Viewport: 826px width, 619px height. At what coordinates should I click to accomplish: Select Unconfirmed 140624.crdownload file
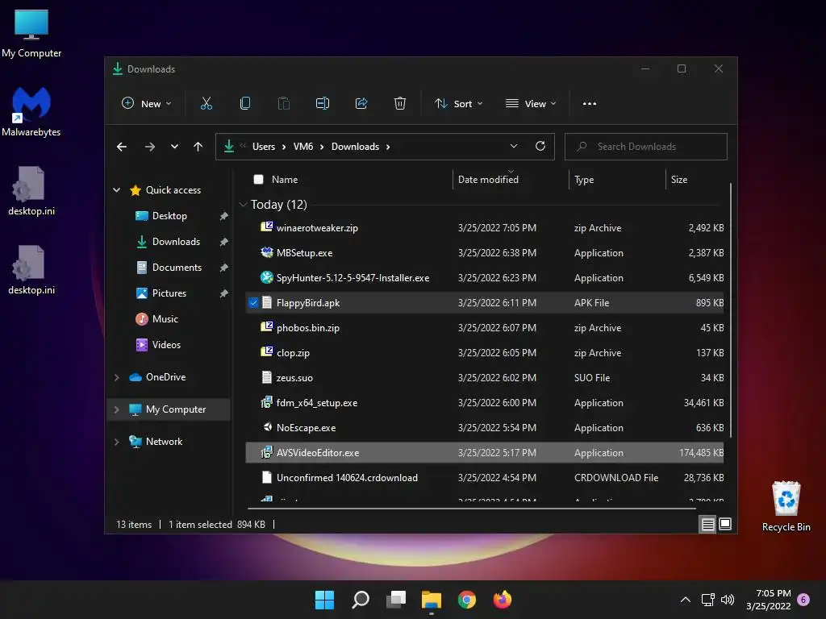point(484,477)
